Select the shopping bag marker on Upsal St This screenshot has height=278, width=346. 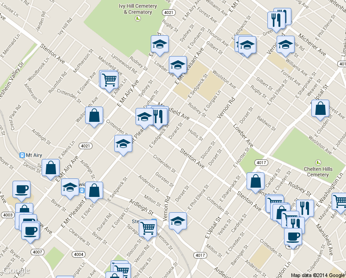[320, 109]
